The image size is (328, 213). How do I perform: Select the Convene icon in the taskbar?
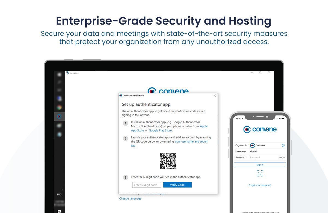[x=59, y=116]
